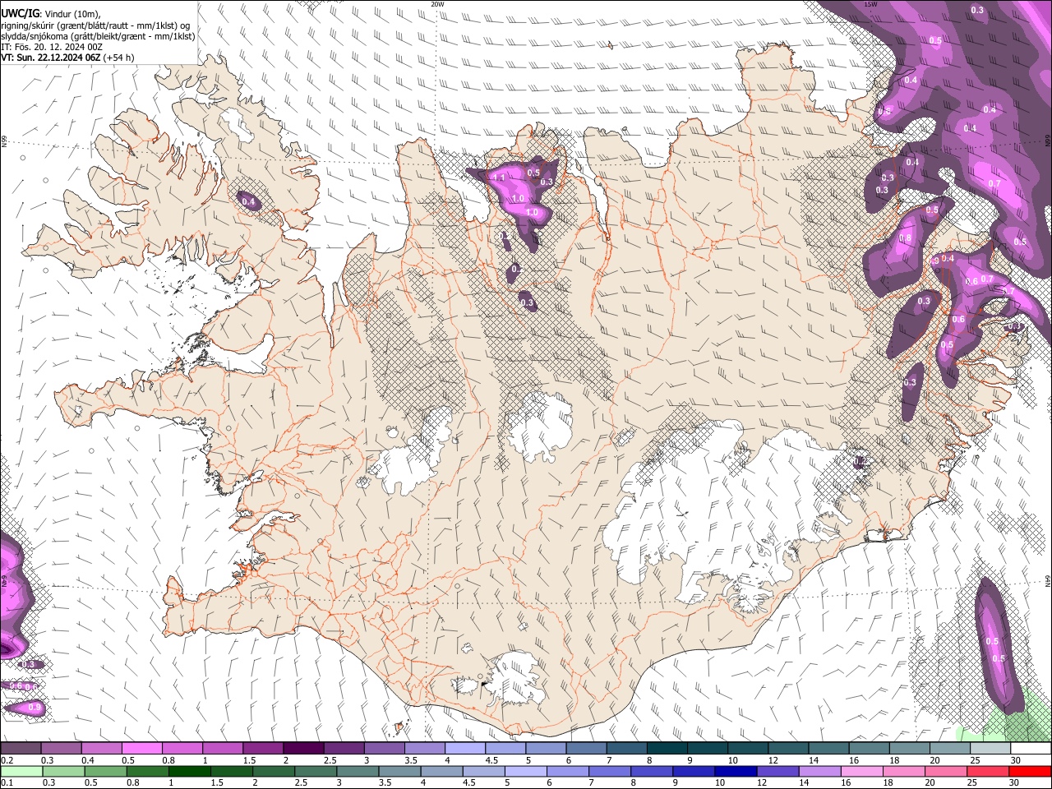Click the bright red swatch after 30 in the lower legend
Viewport: 1052px width, 789px height.
point(1031,772)
